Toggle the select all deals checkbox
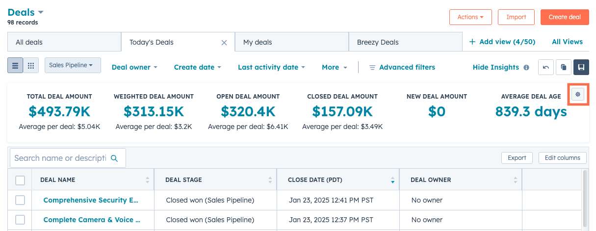 20,180
